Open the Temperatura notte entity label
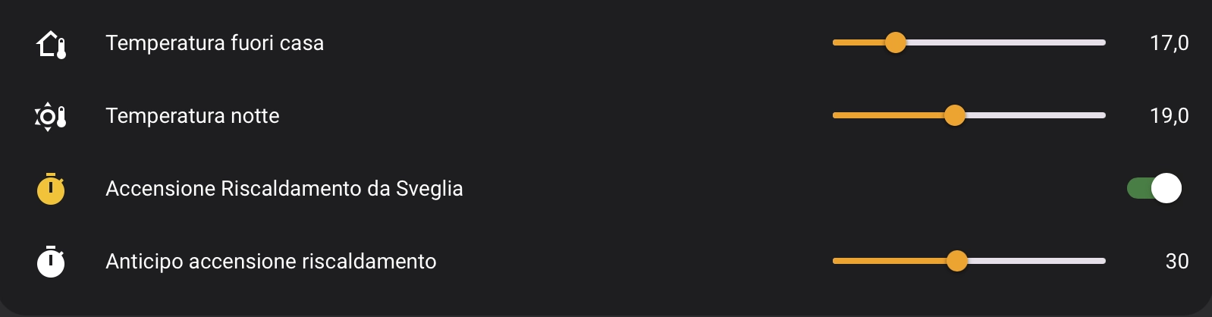The height and width of the screenshot is (317, 1212). pos(193,116)
